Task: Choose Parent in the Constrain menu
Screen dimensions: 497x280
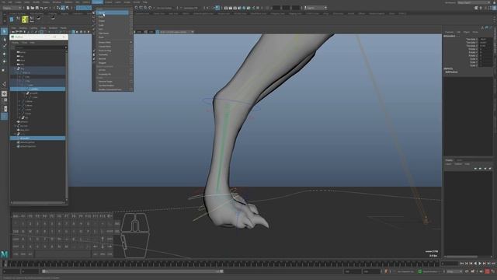Action: [102, 12]
